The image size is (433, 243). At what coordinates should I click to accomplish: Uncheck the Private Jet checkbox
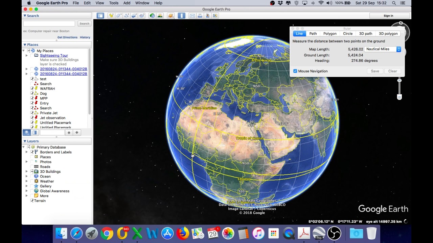[32, 113]
